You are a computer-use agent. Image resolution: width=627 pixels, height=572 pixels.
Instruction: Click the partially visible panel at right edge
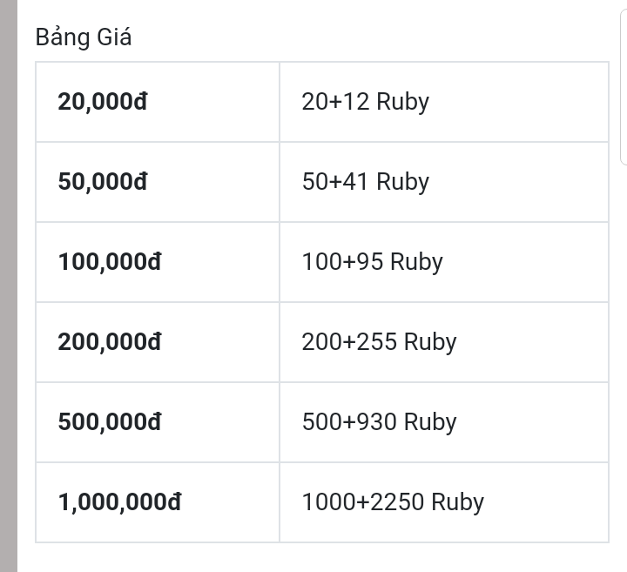click(x=624, y=87)
